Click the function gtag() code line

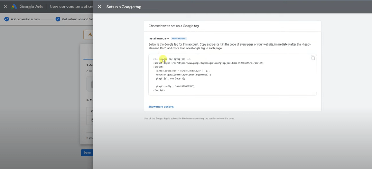pos(183,75)
